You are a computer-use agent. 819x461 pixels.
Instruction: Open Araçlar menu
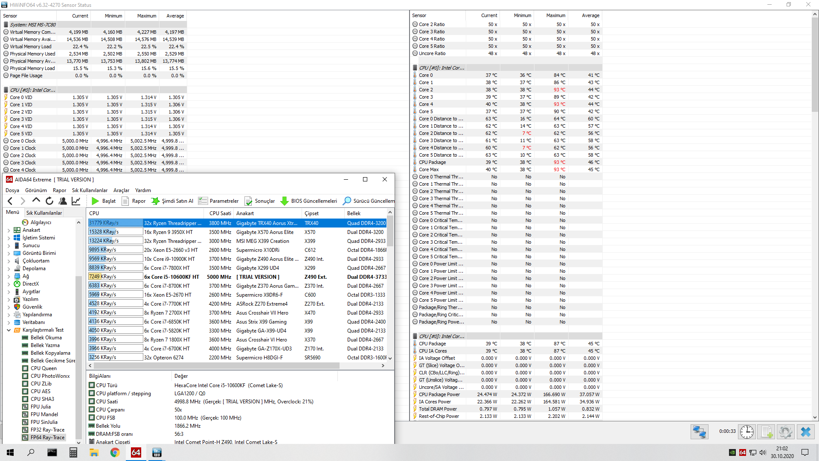tap(121, 190)
